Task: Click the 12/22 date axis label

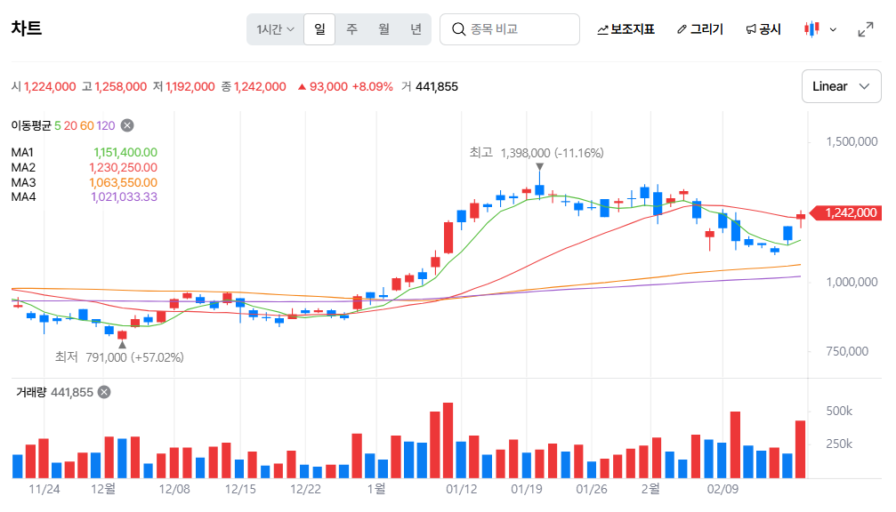Action: pyautogui.click(x=305, y=489)
